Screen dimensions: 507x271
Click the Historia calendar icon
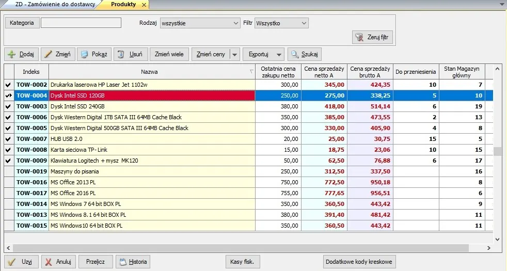point(123,262)
